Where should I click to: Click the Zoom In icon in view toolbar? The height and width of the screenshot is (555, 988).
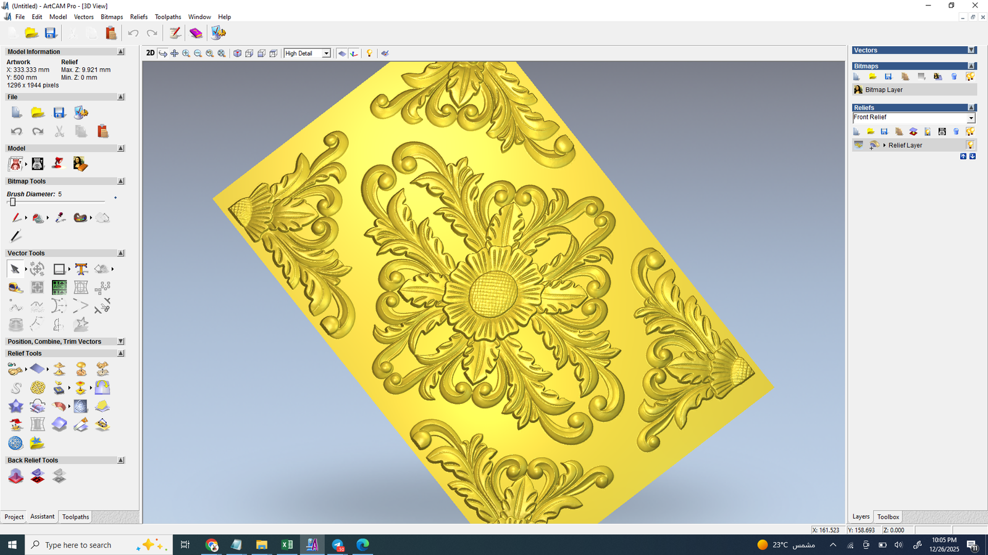tap(186, 54)
